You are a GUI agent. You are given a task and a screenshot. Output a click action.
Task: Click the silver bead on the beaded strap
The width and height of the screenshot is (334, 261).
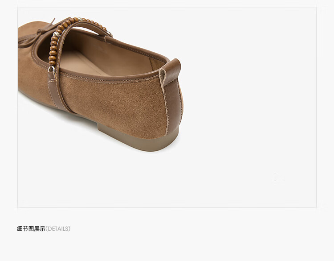click(x=56, y=34)
